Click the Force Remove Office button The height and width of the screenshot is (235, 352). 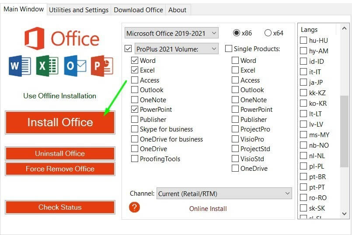(x=60, y=169)
